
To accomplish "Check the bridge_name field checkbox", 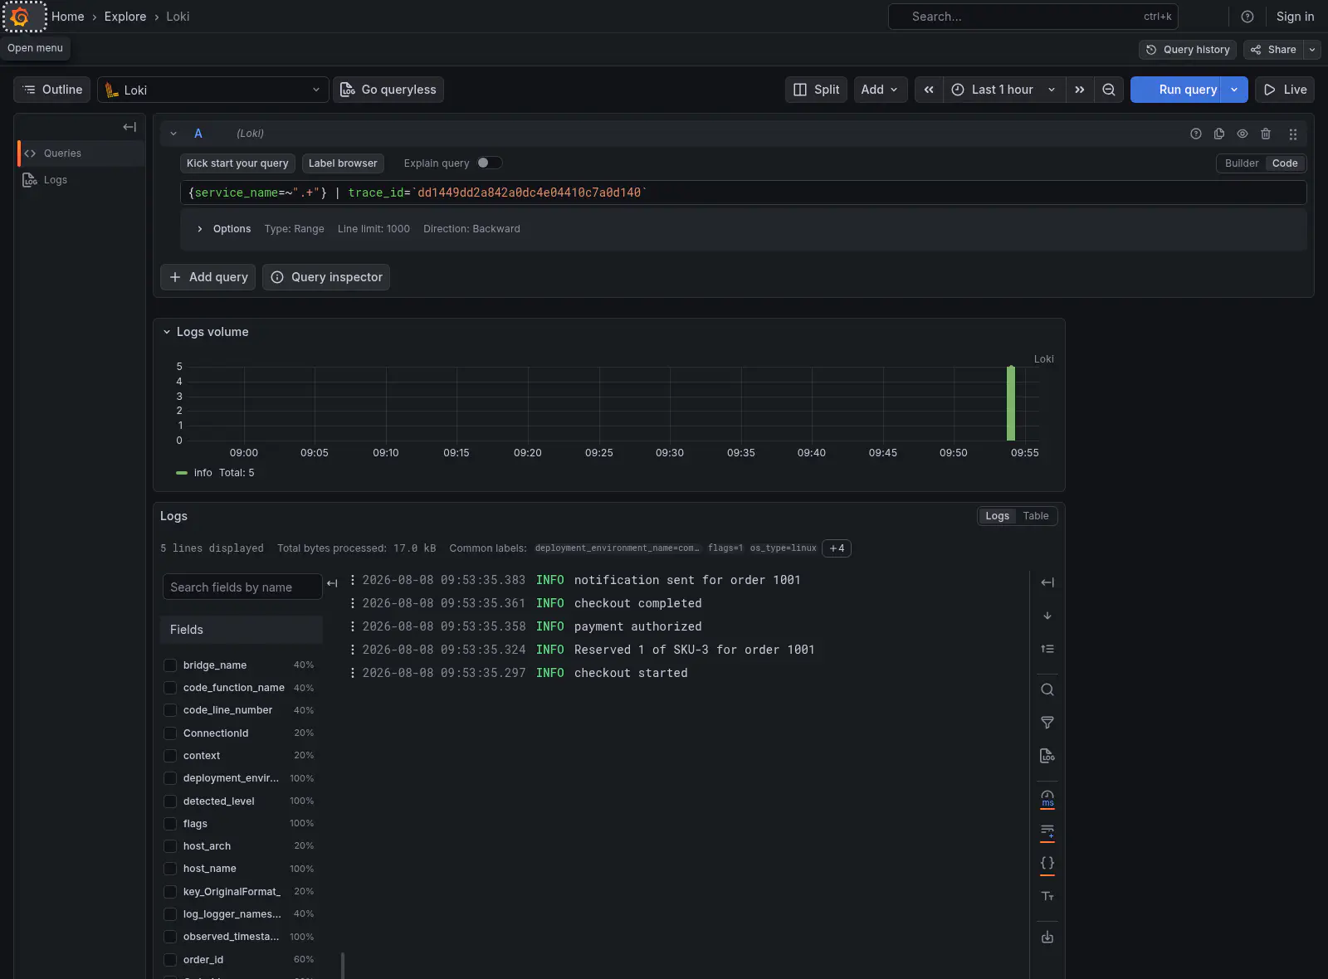I will 170,665.
